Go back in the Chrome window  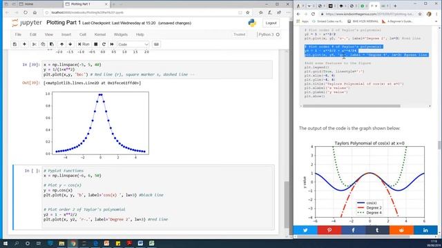click(298, 14)
